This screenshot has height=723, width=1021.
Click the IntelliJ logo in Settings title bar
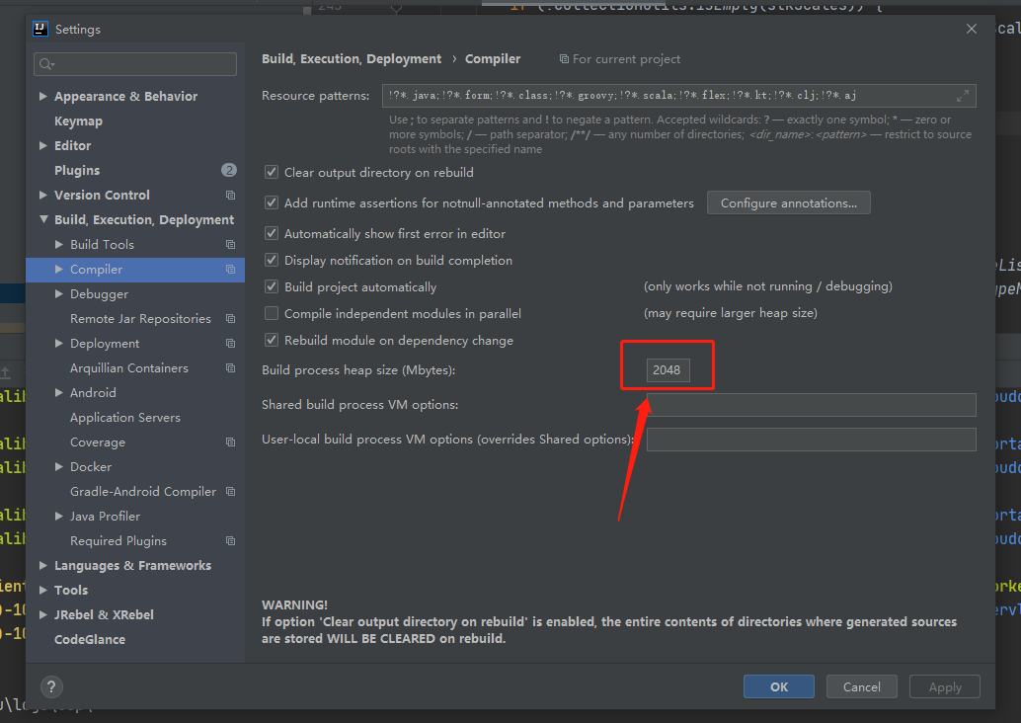click(x=40, y=29)
